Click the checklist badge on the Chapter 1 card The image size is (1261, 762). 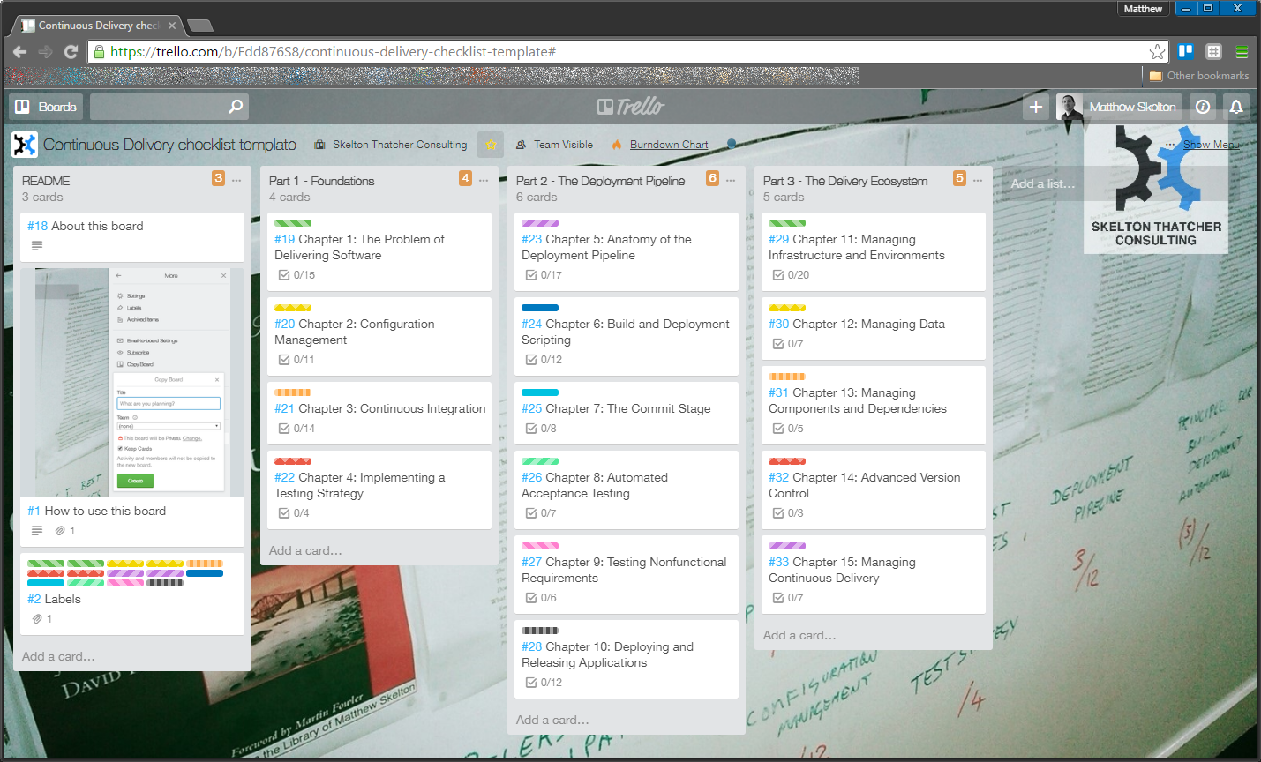(x=297, y=275)
